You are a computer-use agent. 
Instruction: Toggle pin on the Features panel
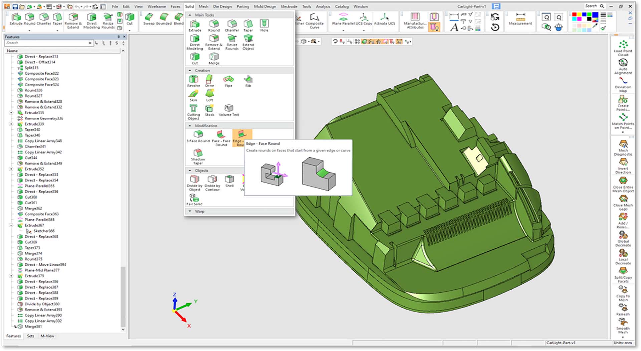click(119, 37)
